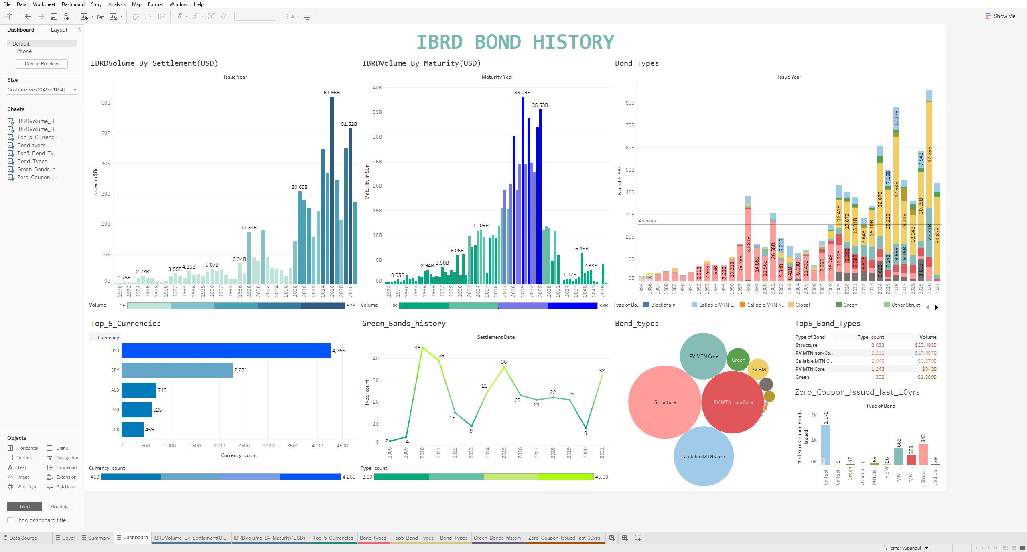1027x552 pixels.
Task: Open the Analysis menu
Action: point(116,4)
